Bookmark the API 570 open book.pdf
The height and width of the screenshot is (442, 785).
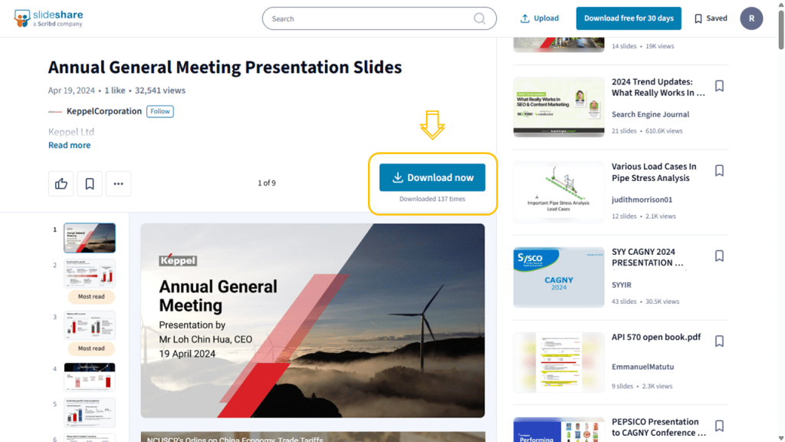pos(719,341)
